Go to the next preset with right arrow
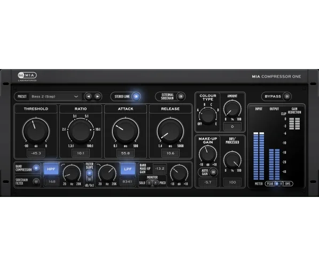Viewport: 319px width, 266px height. tap(97, 96)
